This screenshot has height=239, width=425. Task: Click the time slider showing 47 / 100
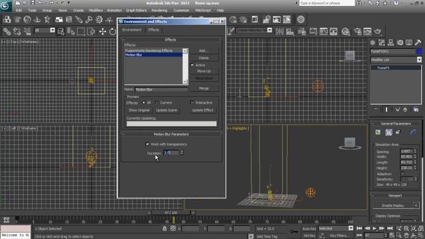(x=171, y=212)
